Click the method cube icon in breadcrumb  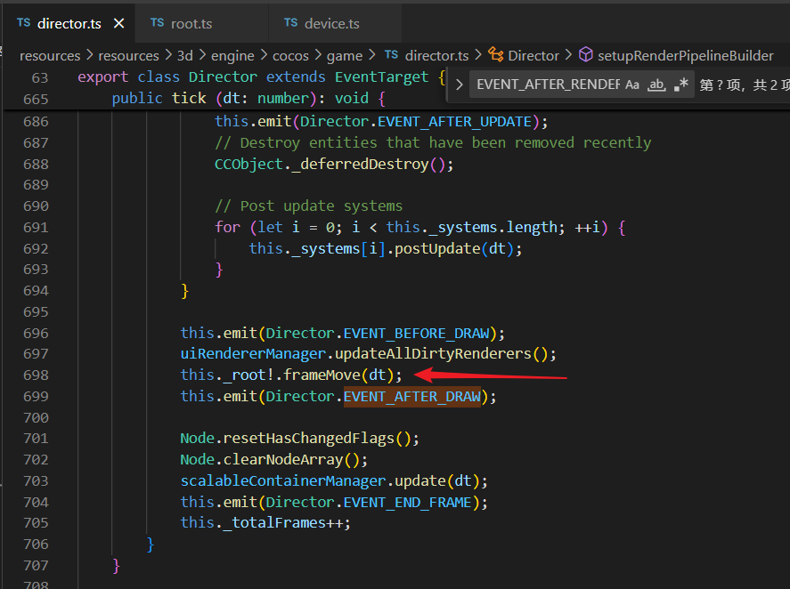click(x=585, y=54)
